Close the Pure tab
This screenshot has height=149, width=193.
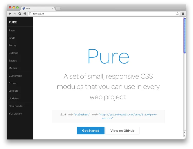pos(52,8)
